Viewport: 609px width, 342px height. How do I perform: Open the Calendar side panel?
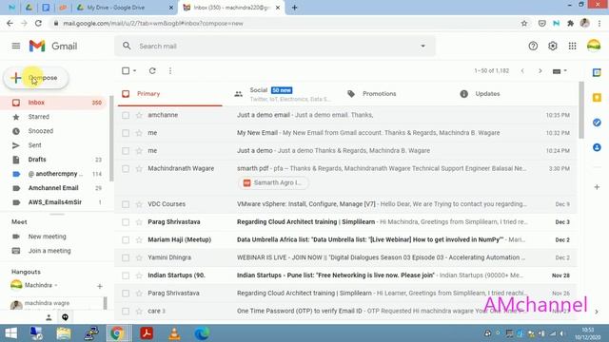(597, 72)
